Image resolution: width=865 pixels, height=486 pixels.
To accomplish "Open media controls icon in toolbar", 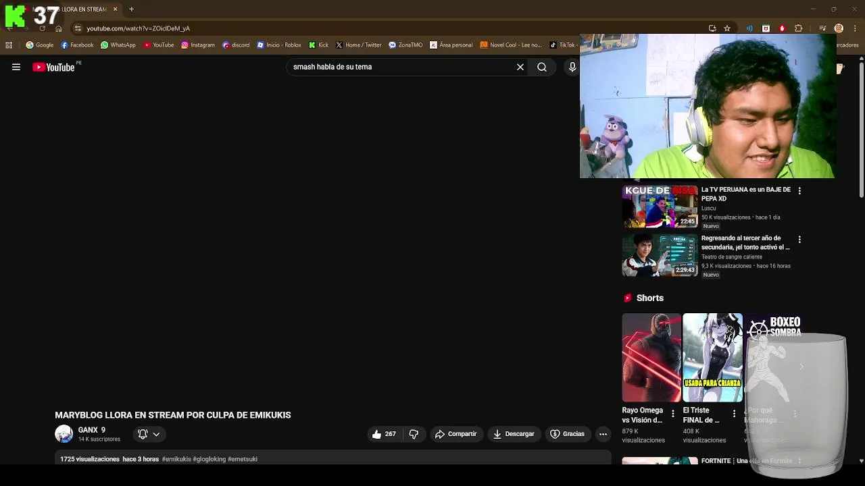I will click(822, 28).
